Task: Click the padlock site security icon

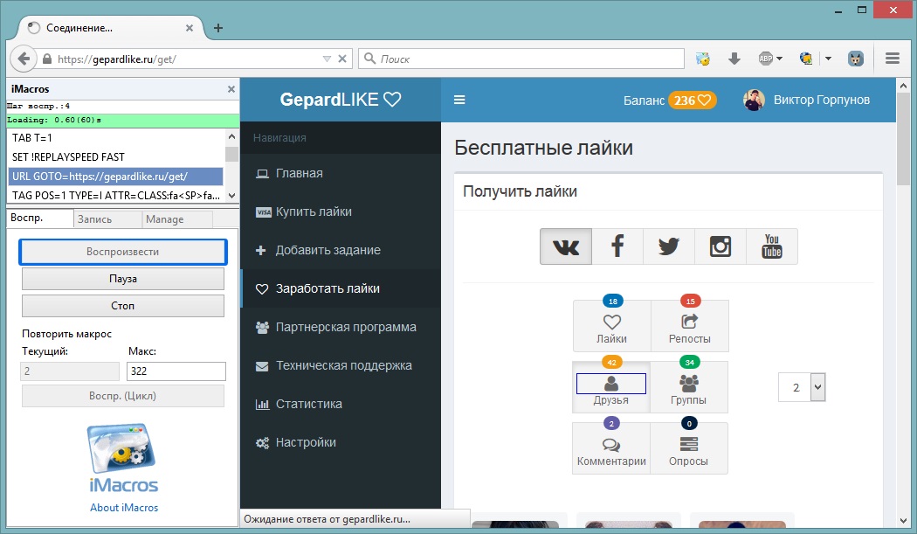Action: (47, 59)
